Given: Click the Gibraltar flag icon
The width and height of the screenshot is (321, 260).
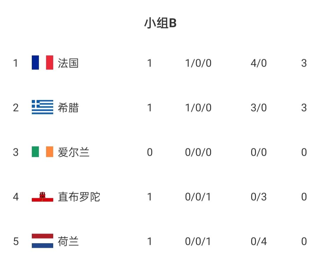Looking at the screenshot, I should point(43,196).
